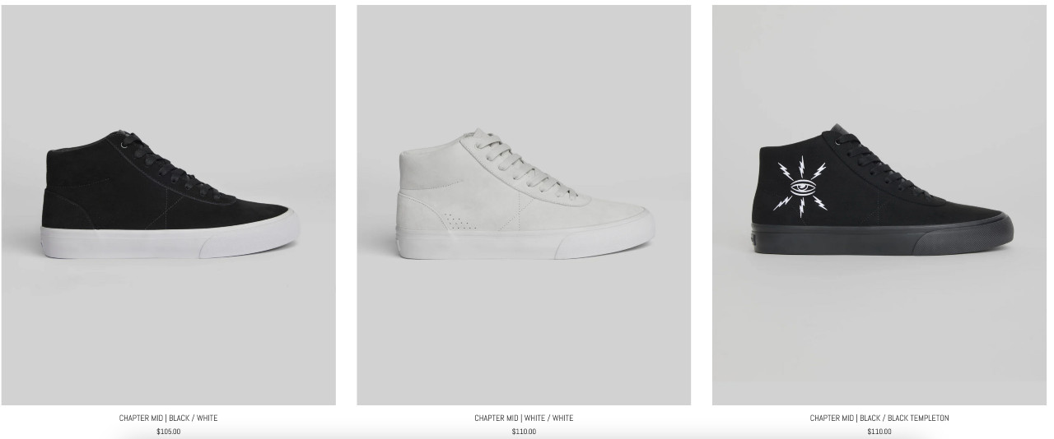Open the Chapter Mid Black / White product image
The width and height of the screenshot is (1054, 439).
click(168, 205)
